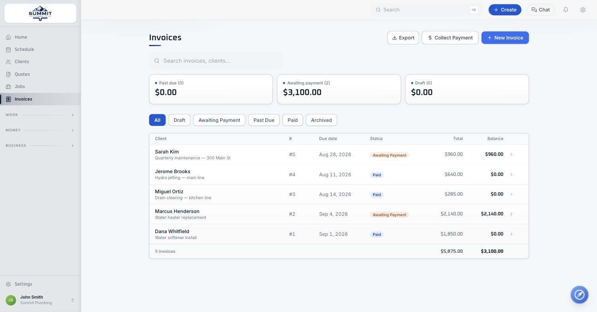Expand the WORK section
The height and width of the screenshot is (312, 597).
click(x=40, y=115)
